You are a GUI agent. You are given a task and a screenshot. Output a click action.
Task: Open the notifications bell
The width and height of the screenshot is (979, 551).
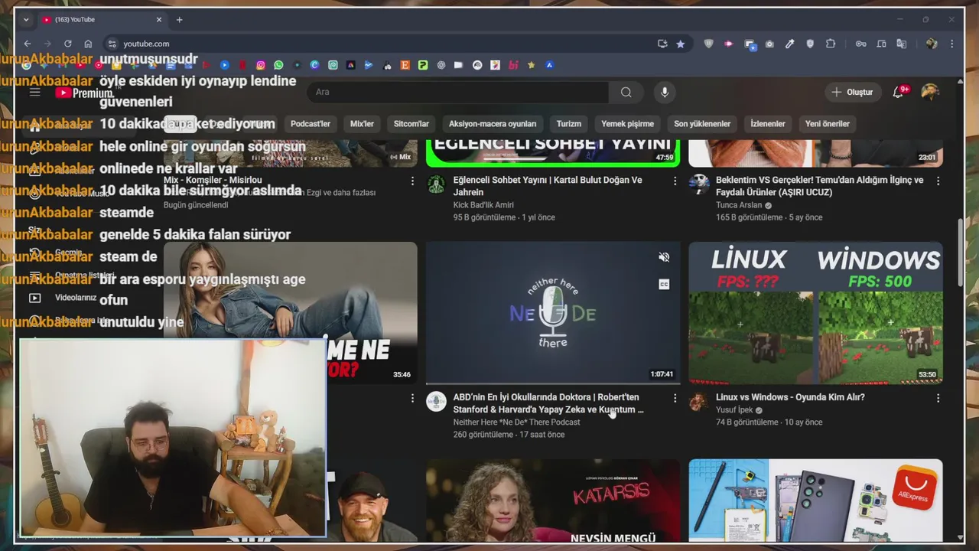coord(899,92)
